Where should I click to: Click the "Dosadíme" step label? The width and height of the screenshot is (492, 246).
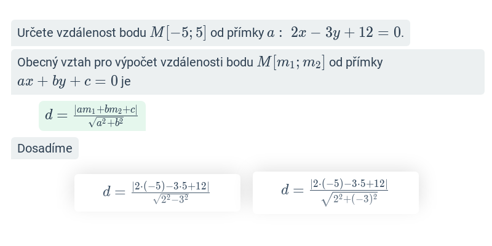click(45, 148)
